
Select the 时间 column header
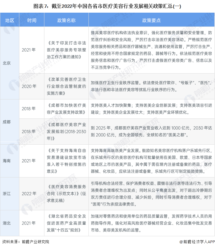[x=31, y=20]
